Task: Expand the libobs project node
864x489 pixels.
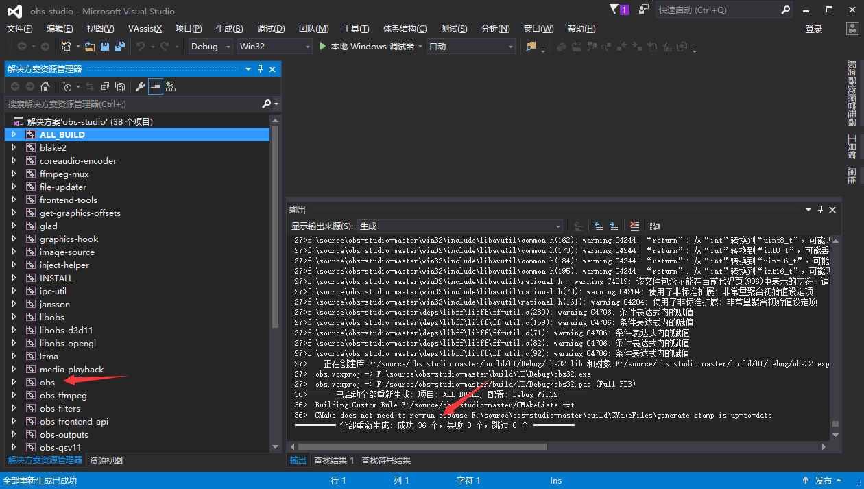Action: pos(14,318)
